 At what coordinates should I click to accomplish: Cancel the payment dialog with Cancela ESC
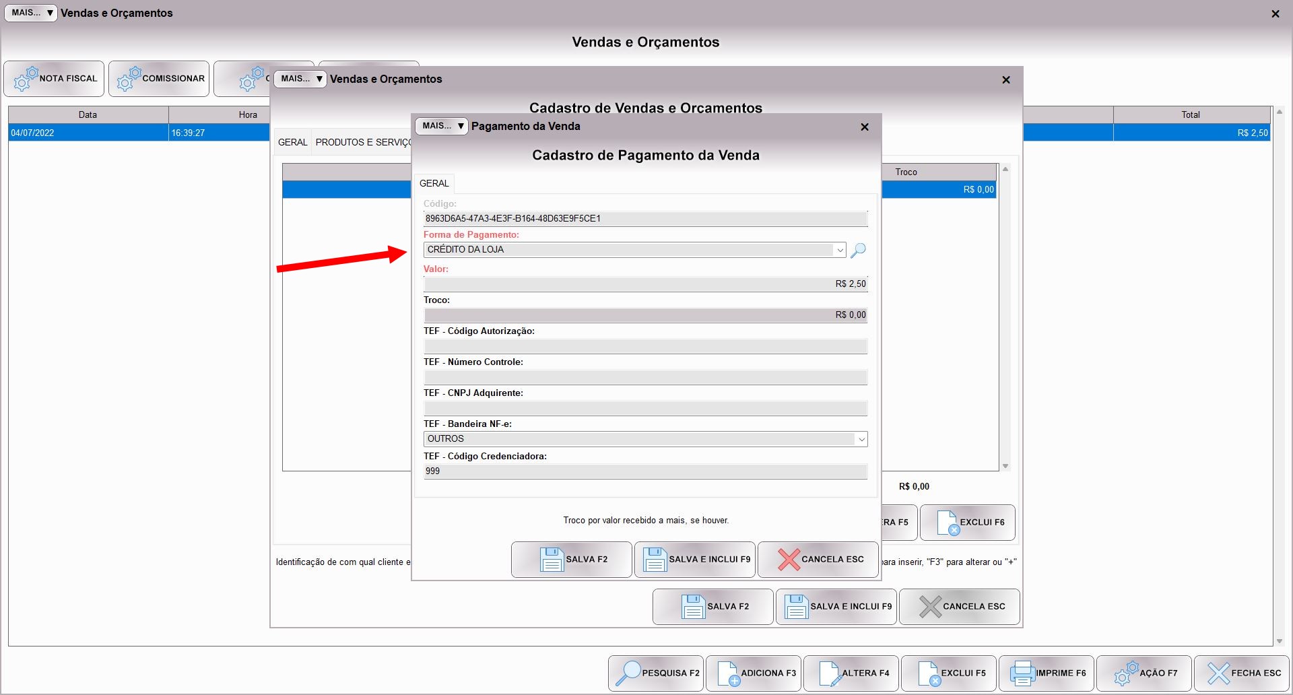click(818, 560)
